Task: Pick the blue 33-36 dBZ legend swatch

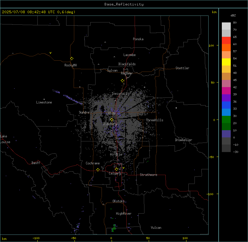Action: tap(226, 105)
